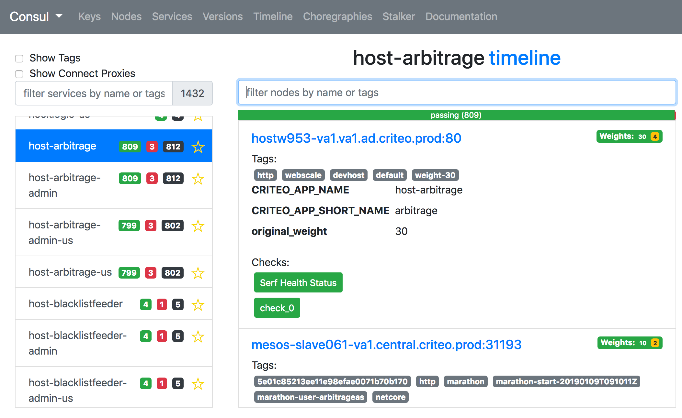Click the filter nodes by name or tags field
The width and height of the screenshot is (682, 418).
click(x=457, y=93)
